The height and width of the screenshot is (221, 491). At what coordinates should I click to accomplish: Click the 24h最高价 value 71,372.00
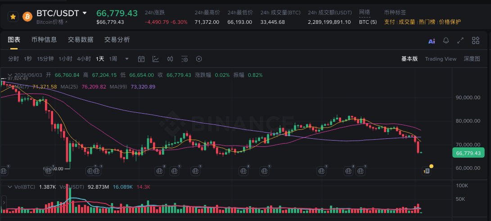(207, 22)
